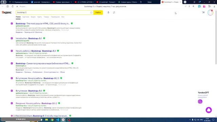The image size is (217, 122).
Task: Open result 'Bootstrap · Самая популярная в мире библиотека'
Action: pyautogui.click(x=43, y=63)
